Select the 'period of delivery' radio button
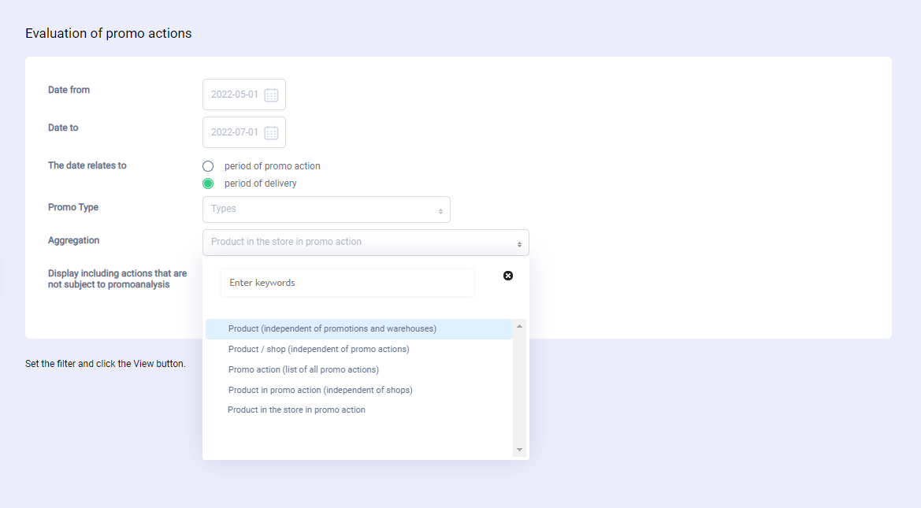This screenshot has height=508, width=921. [208, 184]
